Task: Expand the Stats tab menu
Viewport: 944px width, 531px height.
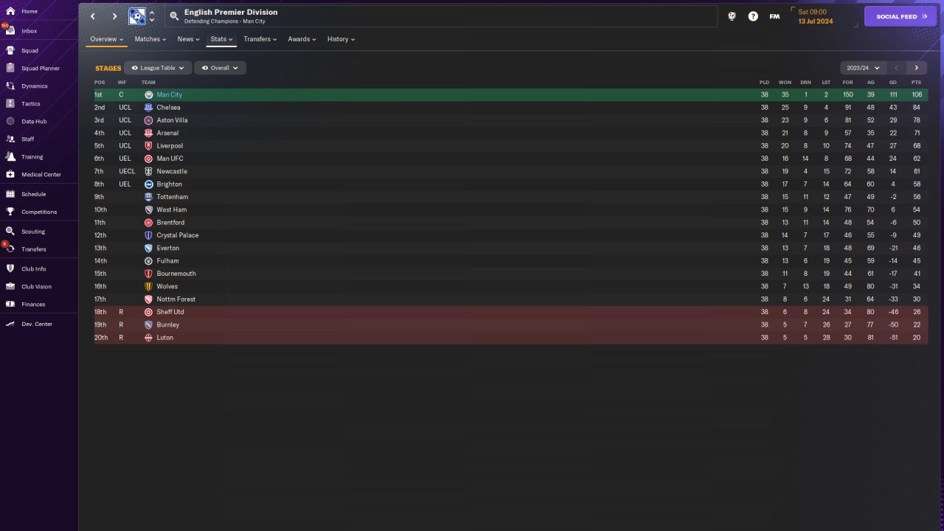Action: [221, 39]
